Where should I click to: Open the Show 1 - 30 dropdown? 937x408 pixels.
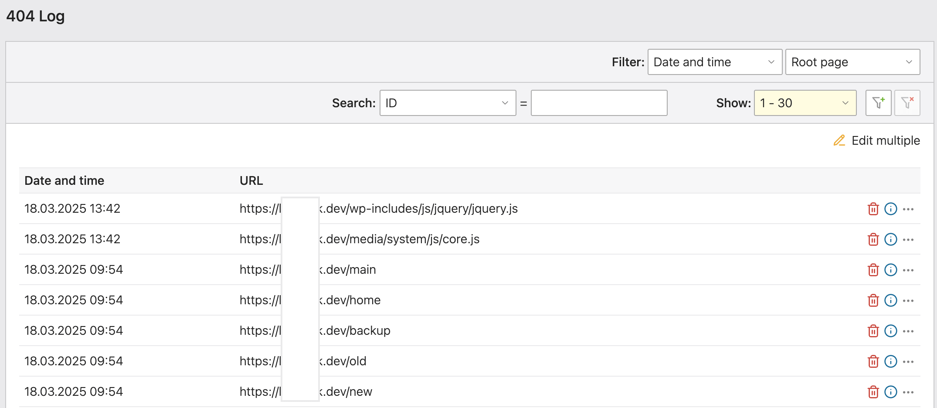[x=805, y=103]
